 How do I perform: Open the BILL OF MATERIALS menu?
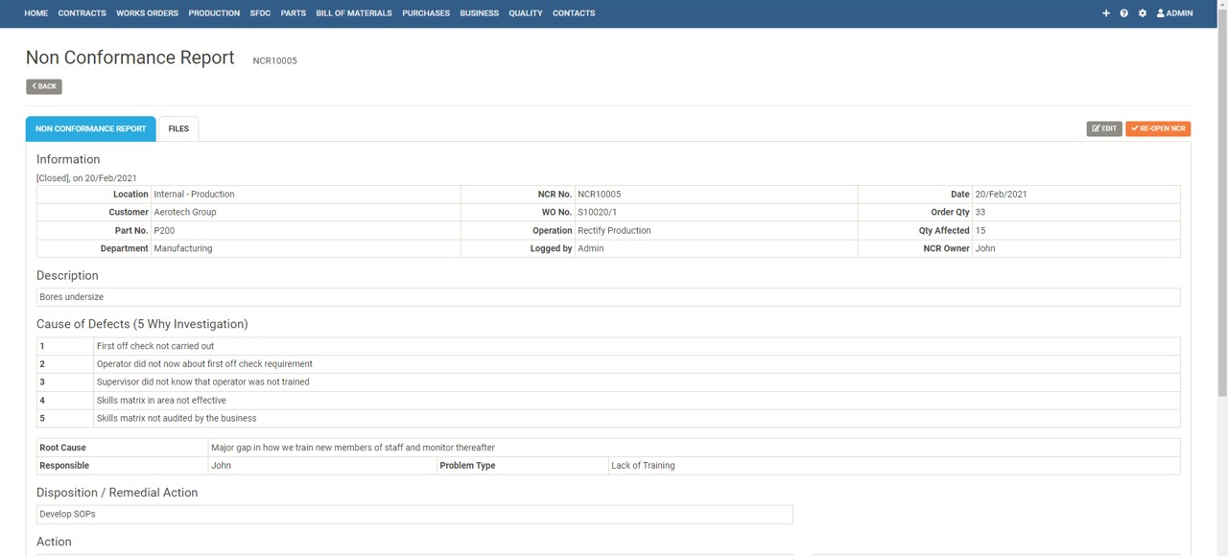[353, 12]
